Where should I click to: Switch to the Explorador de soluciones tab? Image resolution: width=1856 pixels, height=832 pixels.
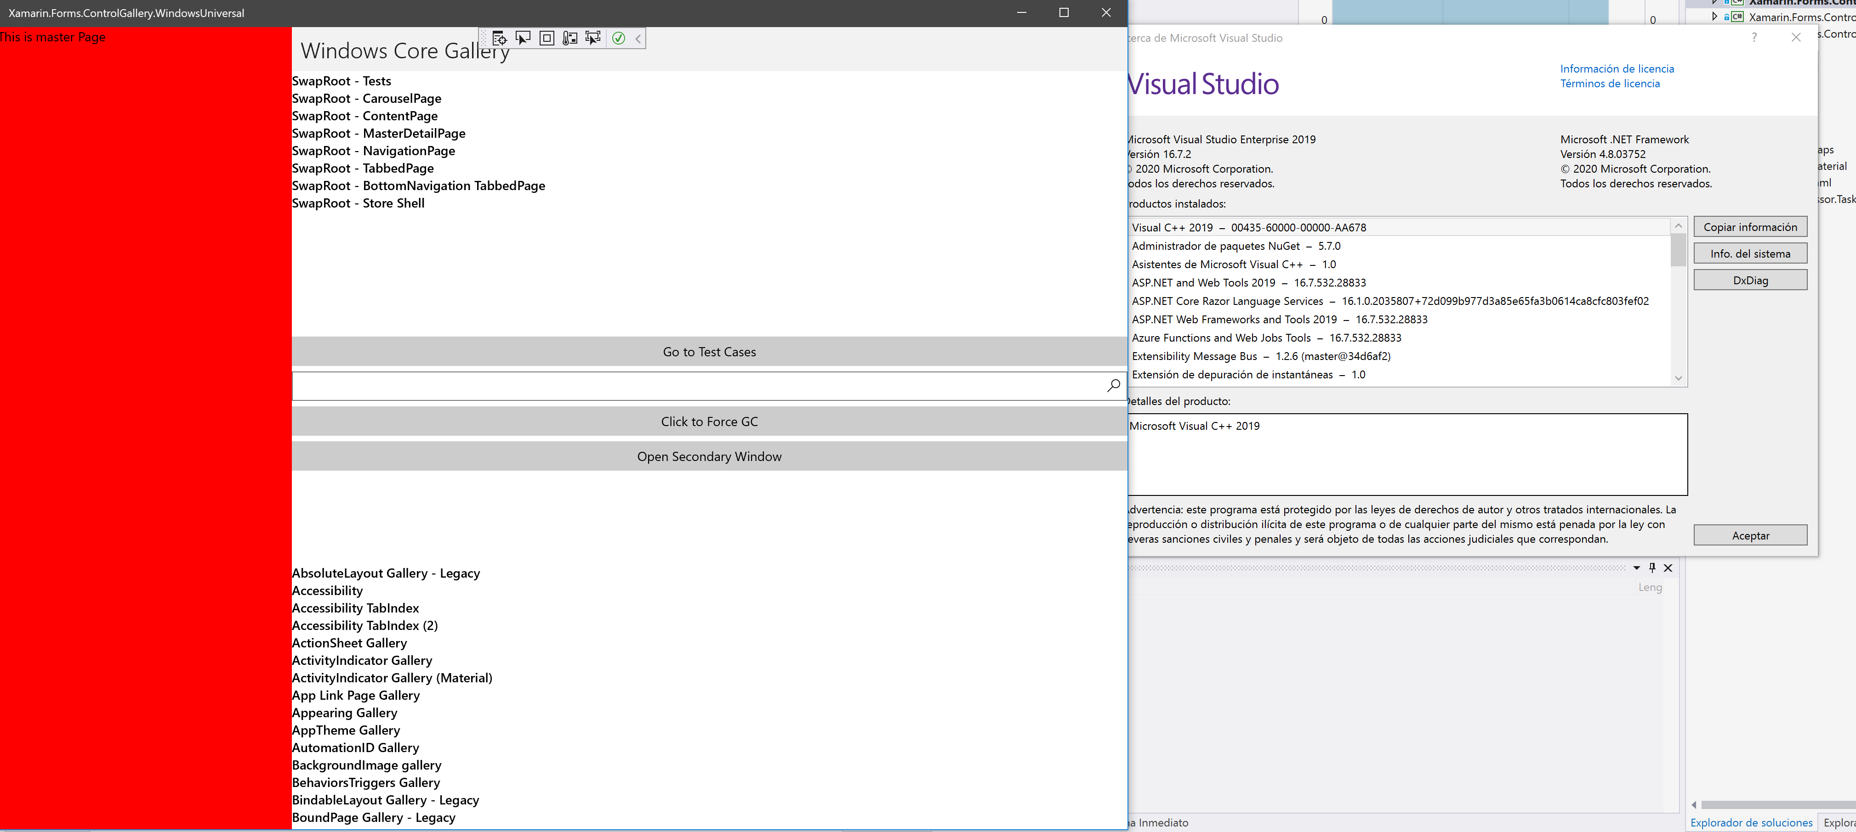coord(1751,823)
